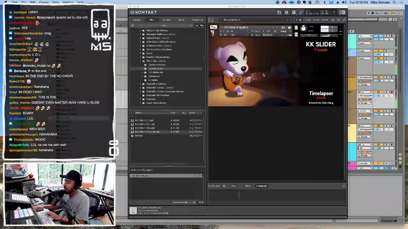The height and width of the screenshot is (229, 408).
Task: Toggle Solo button on KK Slider instrument
Action: (x=296, y=28)
